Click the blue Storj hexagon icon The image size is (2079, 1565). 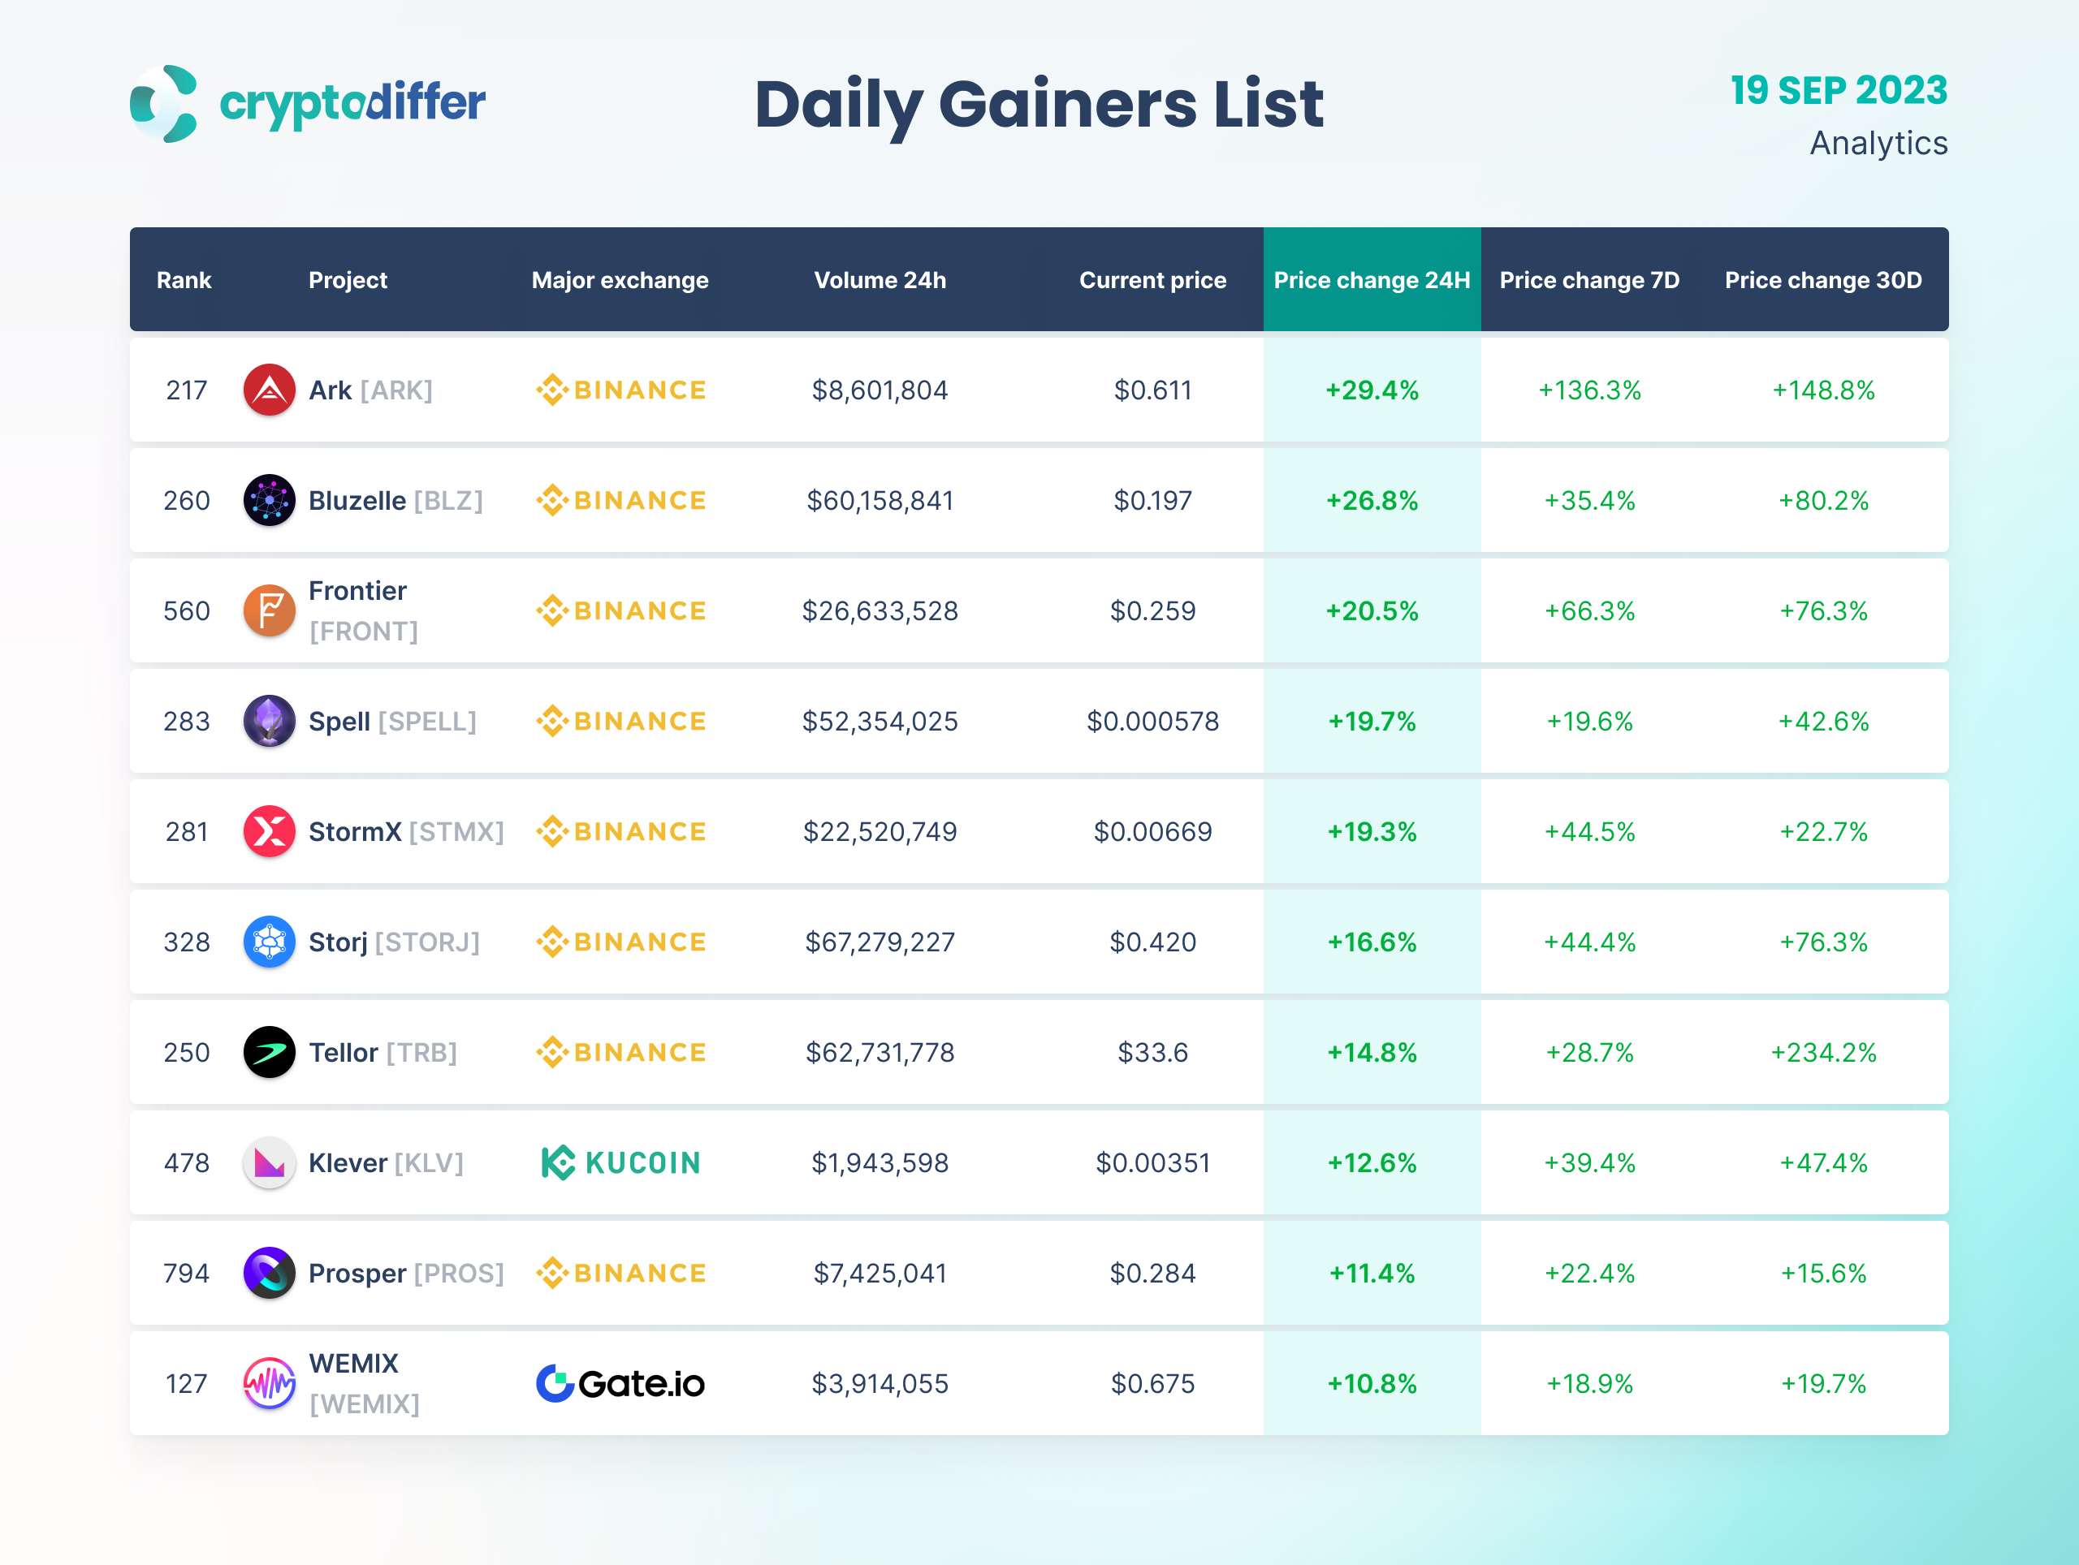pos(269,942)
